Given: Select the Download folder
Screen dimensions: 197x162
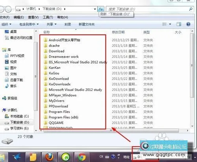Looking at the screenshot, I should [54, 51].
